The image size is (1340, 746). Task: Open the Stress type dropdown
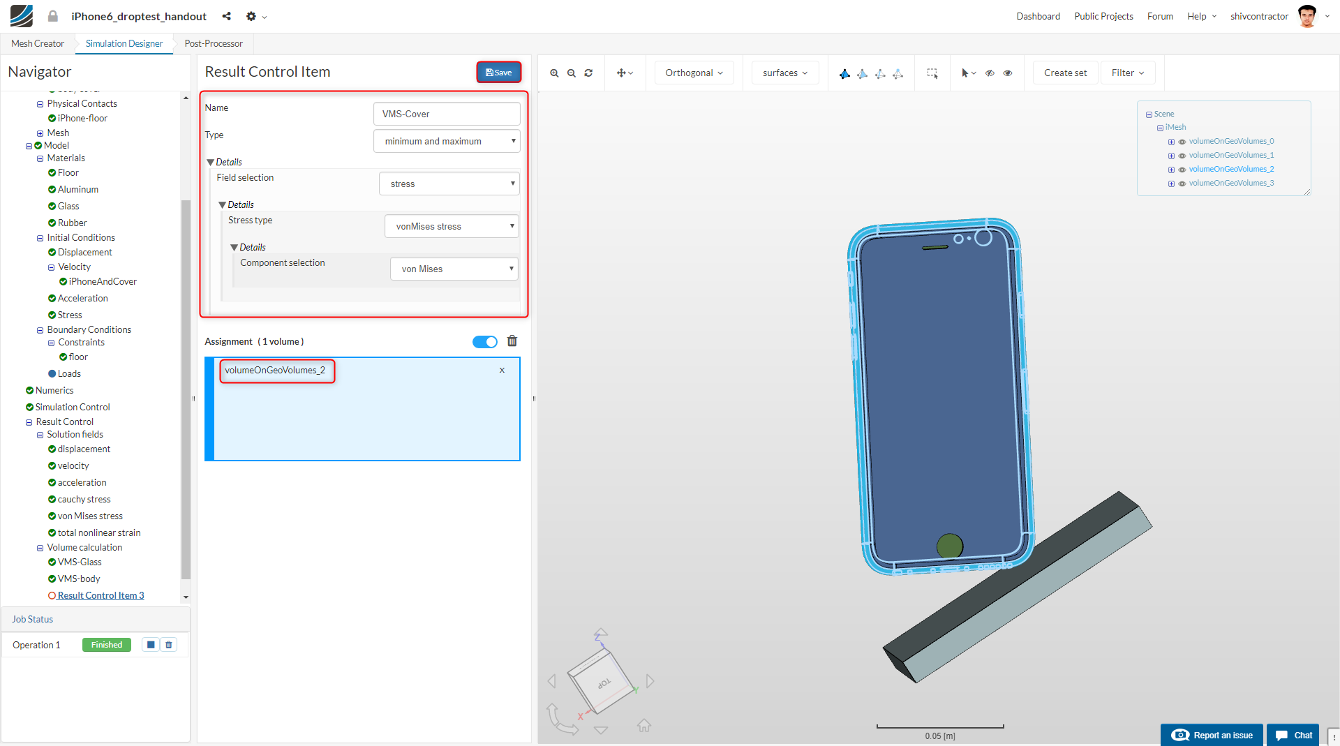[x=452, y=227]
